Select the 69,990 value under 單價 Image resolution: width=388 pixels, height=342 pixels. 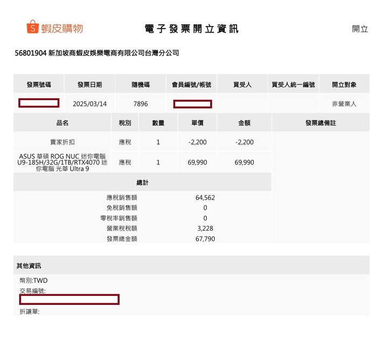[x=197, y=162]
